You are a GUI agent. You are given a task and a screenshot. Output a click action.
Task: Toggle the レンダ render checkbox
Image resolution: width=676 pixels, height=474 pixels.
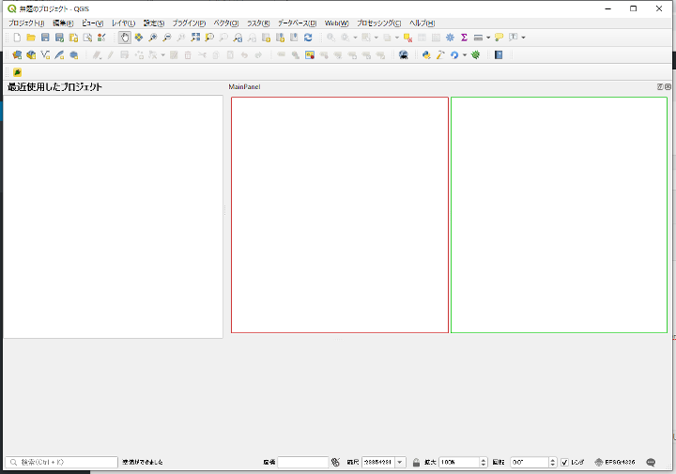click(564, 463)
